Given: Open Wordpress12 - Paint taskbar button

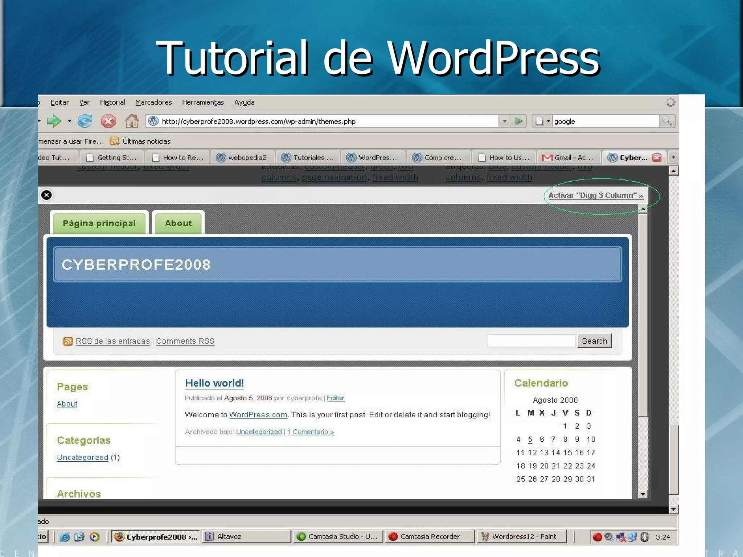Looking at the screenshot, I should pos(522,537).
